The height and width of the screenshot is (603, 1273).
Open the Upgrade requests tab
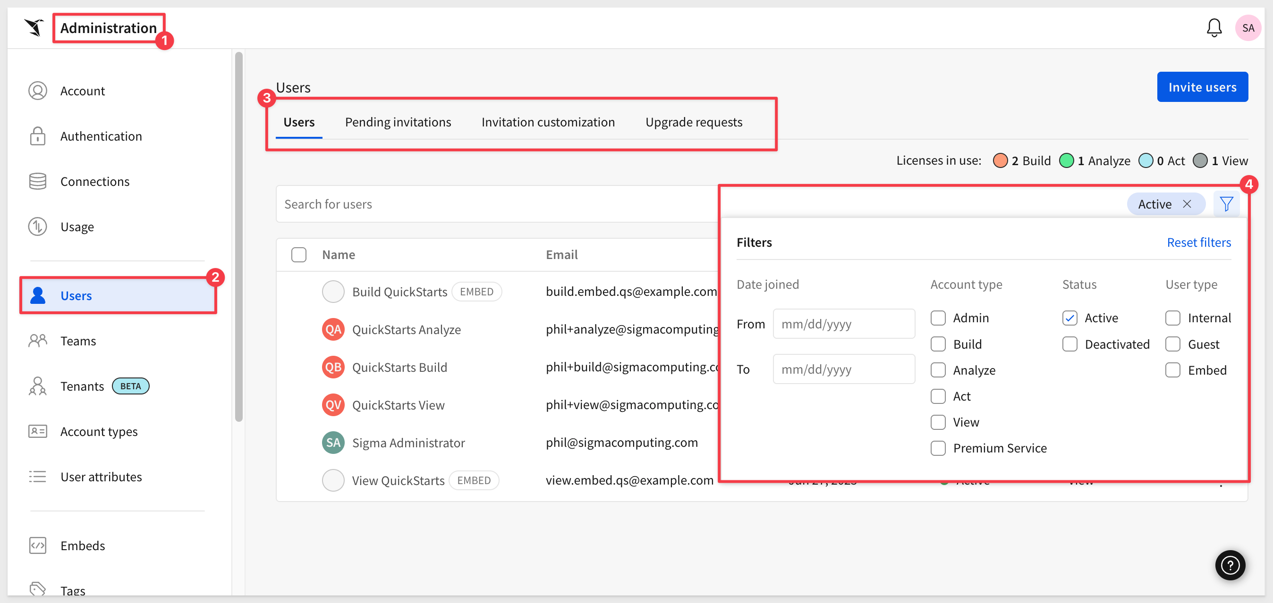point(694,122)
